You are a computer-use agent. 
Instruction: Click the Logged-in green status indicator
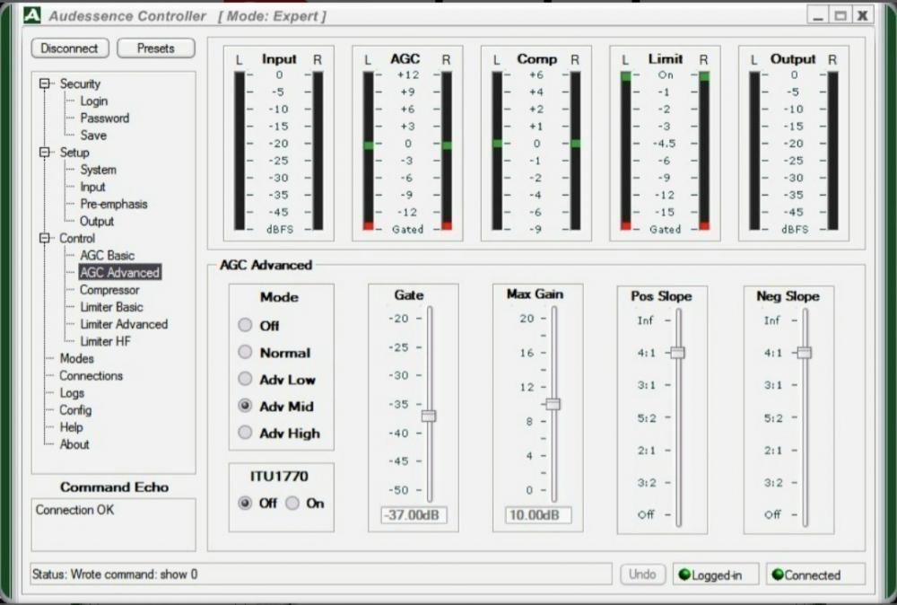click(x=684, y=574)
